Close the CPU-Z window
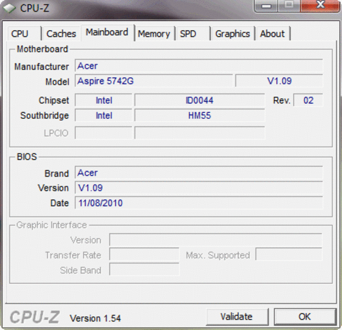Viewport: 342px width, 330px height. (x=320, y=5)
